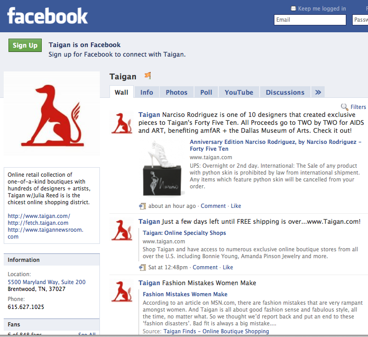This screenshot has width=368, height=337.
Task: Click 'Brentwood, TN, 37027' text
Action: pos(36,289)
